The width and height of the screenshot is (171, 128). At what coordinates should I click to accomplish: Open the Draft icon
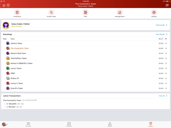pyautogui.click(x=86, y=12)
